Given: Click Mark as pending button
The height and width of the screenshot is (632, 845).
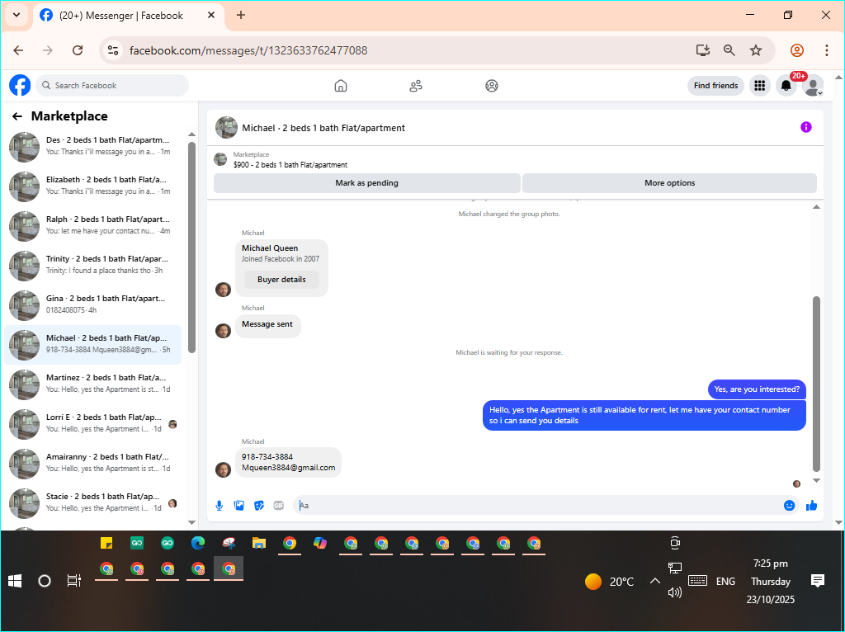Looking at the screenshot, I should (367, 182).
